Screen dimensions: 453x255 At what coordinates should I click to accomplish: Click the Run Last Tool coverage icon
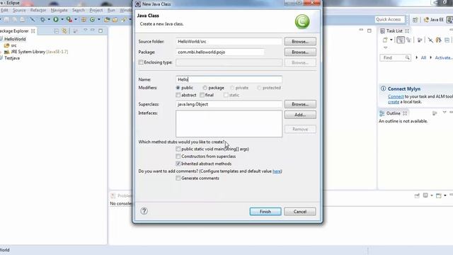[x=69, y=19]
